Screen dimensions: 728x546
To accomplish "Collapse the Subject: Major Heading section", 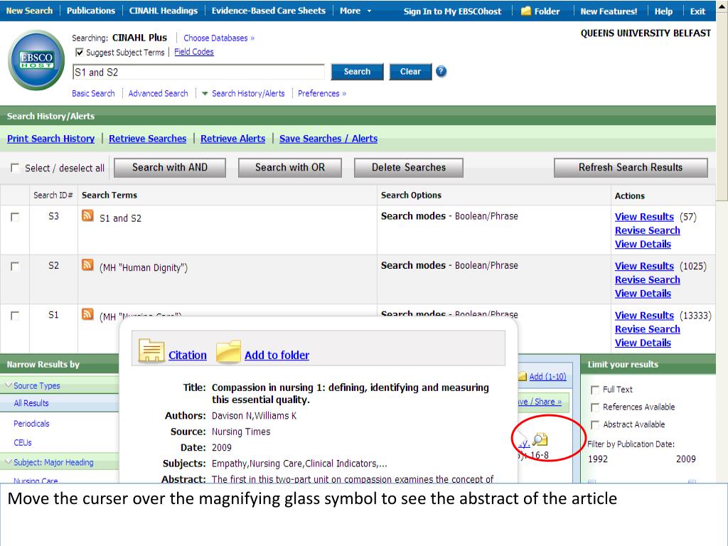I will (9, 462).
